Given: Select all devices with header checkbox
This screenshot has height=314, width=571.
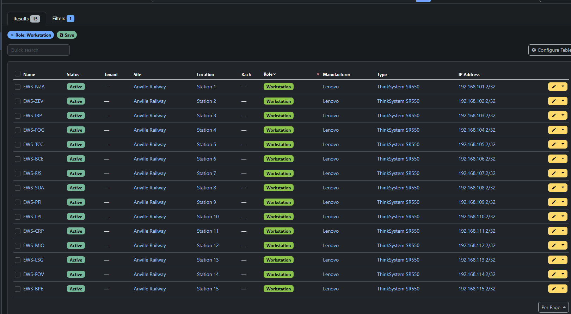Looking at the screenshot, I should pos(18,74).
